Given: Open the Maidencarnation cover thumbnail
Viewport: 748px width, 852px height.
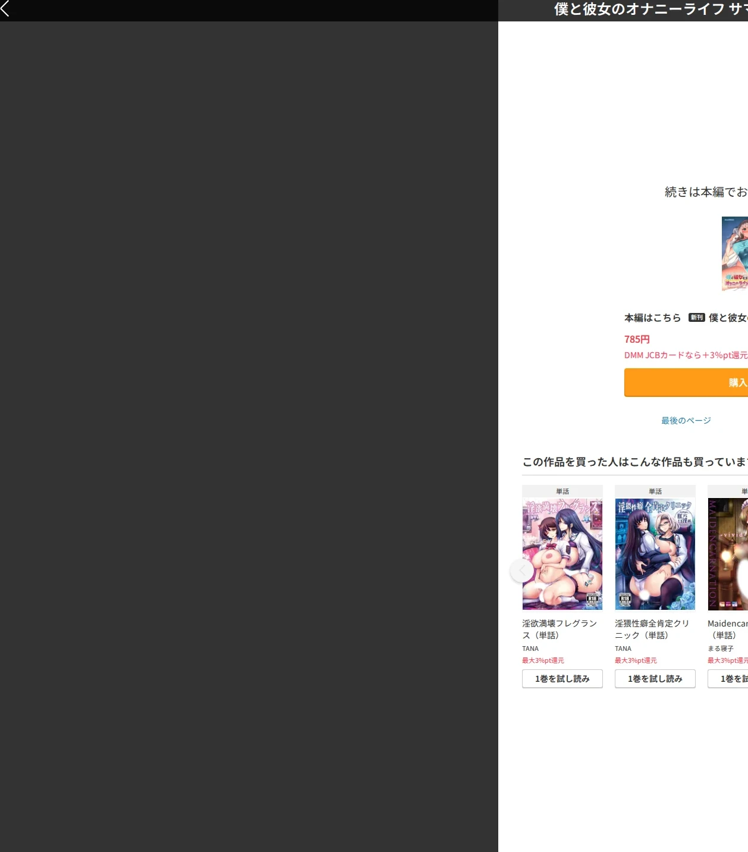Looking at the screenshot, I should pyautogui.click(x=728, y=554).
